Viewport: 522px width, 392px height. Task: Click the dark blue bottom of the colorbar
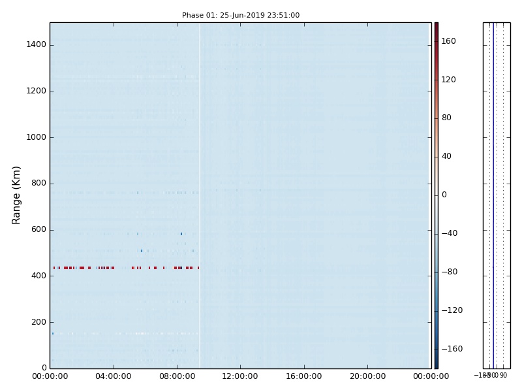pos(437,365)
